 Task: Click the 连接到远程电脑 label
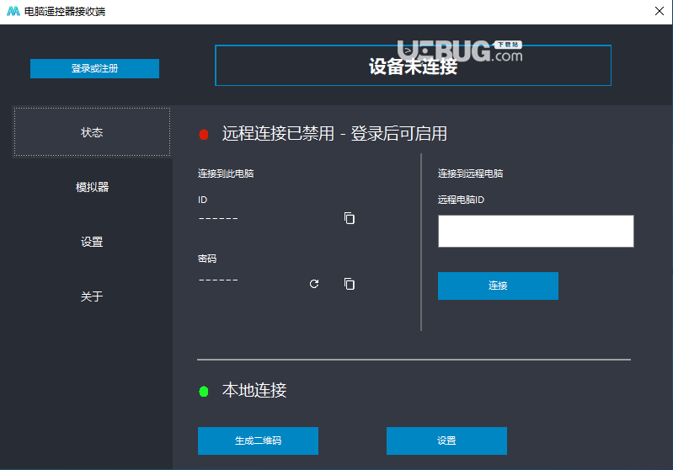[x=470, y=174]
